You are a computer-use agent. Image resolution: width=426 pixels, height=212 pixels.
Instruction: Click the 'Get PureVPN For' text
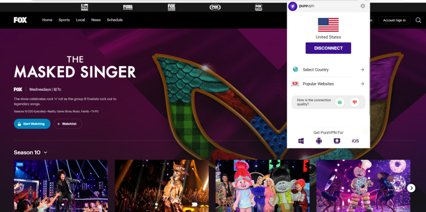328,132
